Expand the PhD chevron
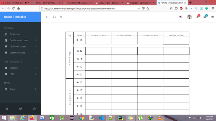Image resolution: width=216 pixels, height=121 pixels. 36,74
